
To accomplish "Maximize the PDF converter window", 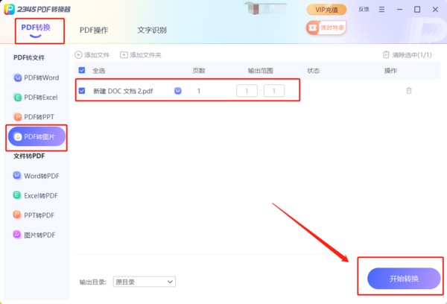I will coord(417,10).
